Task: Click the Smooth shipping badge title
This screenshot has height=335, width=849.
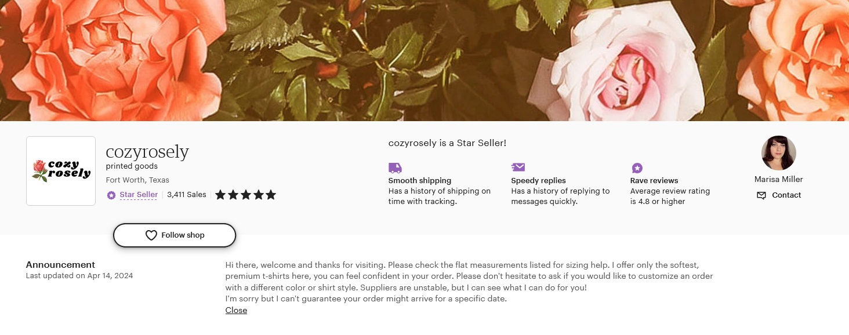Action: click(420, 180)
